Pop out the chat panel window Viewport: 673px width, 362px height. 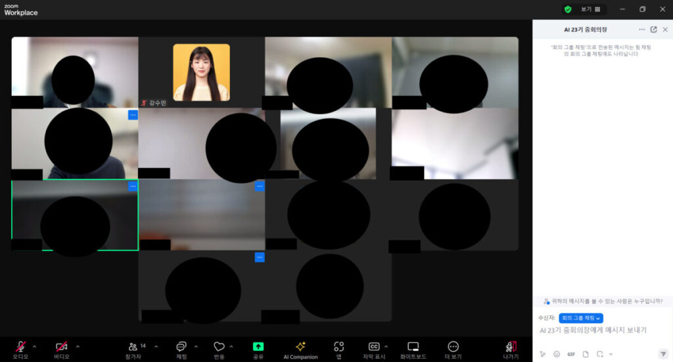coord(653,30)
